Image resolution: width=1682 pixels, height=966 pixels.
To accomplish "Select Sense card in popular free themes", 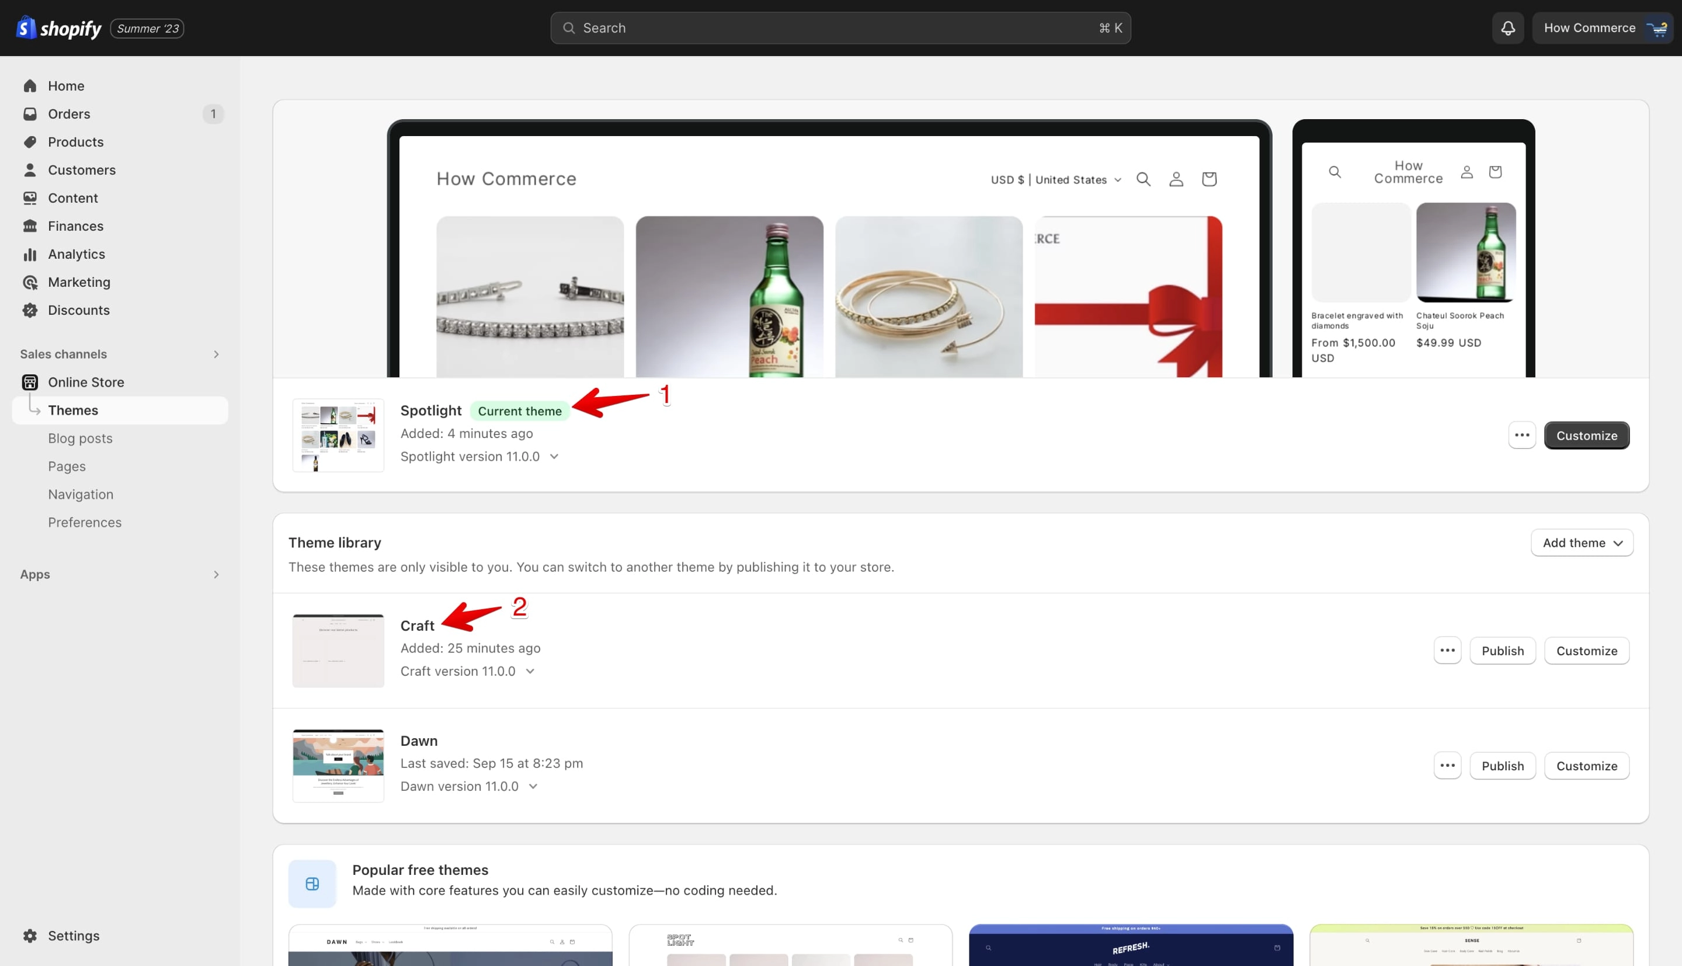I will (1471, 945).
